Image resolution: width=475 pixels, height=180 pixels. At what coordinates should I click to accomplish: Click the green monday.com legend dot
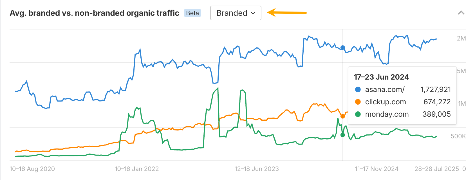tap(357, 114)
